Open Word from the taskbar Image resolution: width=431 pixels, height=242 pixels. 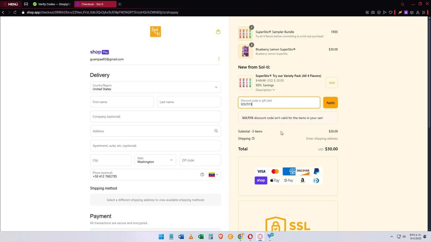pos(181,237)
